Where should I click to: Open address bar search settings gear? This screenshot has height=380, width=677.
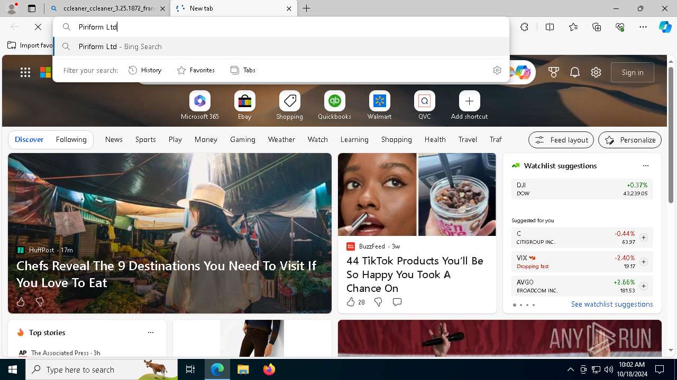497,70
